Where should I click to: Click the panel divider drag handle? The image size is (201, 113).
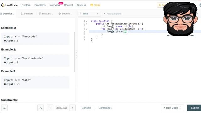click(x=77, y=55)
